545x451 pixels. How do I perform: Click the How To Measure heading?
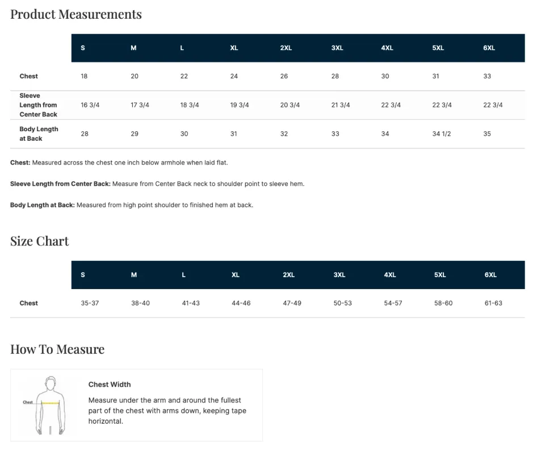[x=57, y=349]
